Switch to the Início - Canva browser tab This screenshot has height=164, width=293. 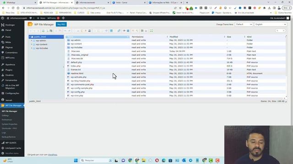coord(129,3)
